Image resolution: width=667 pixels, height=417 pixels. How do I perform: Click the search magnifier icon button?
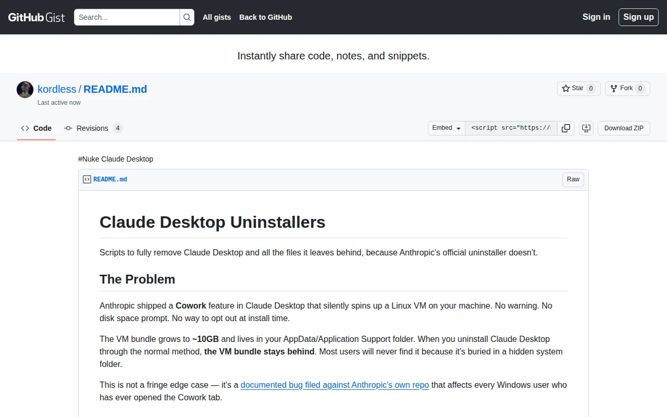187,17
